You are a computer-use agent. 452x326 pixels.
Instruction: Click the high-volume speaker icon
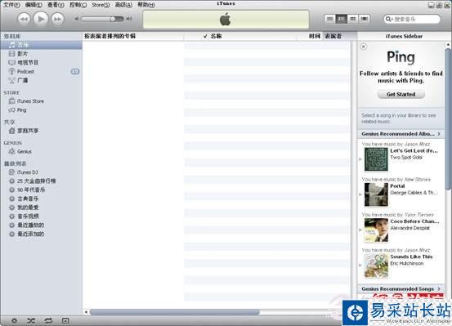[129, 19]
